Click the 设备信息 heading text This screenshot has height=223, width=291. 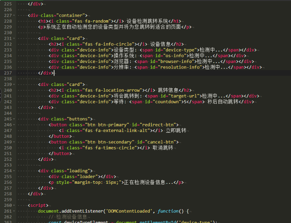(x=161, y=44)
